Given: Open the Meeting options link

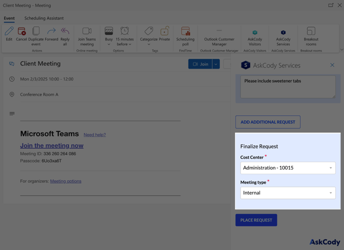Looking at the screenshot, I should (65, 181).
